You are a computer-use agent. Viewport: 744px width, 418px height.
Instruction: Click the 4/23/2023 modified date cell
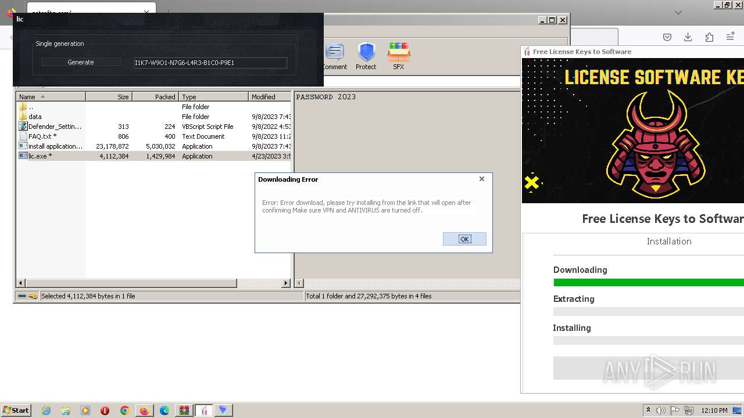271,156
